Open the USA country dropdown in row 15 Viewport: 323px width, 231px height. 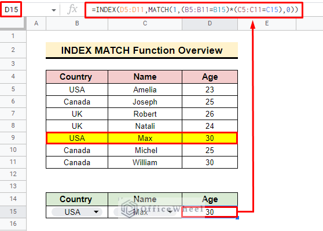coord(96,212)
